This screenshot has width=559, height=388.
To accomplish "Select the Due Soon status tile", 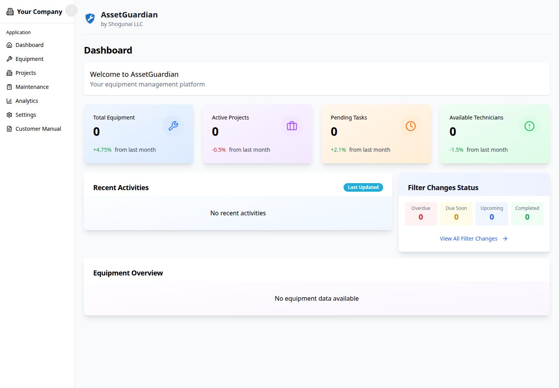I will click(456, 213).
